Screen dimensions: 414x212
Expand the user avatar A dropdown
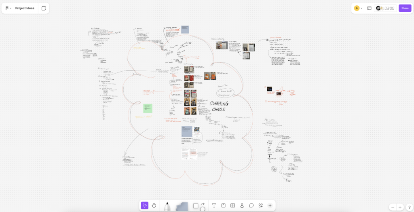click(358, 8)
